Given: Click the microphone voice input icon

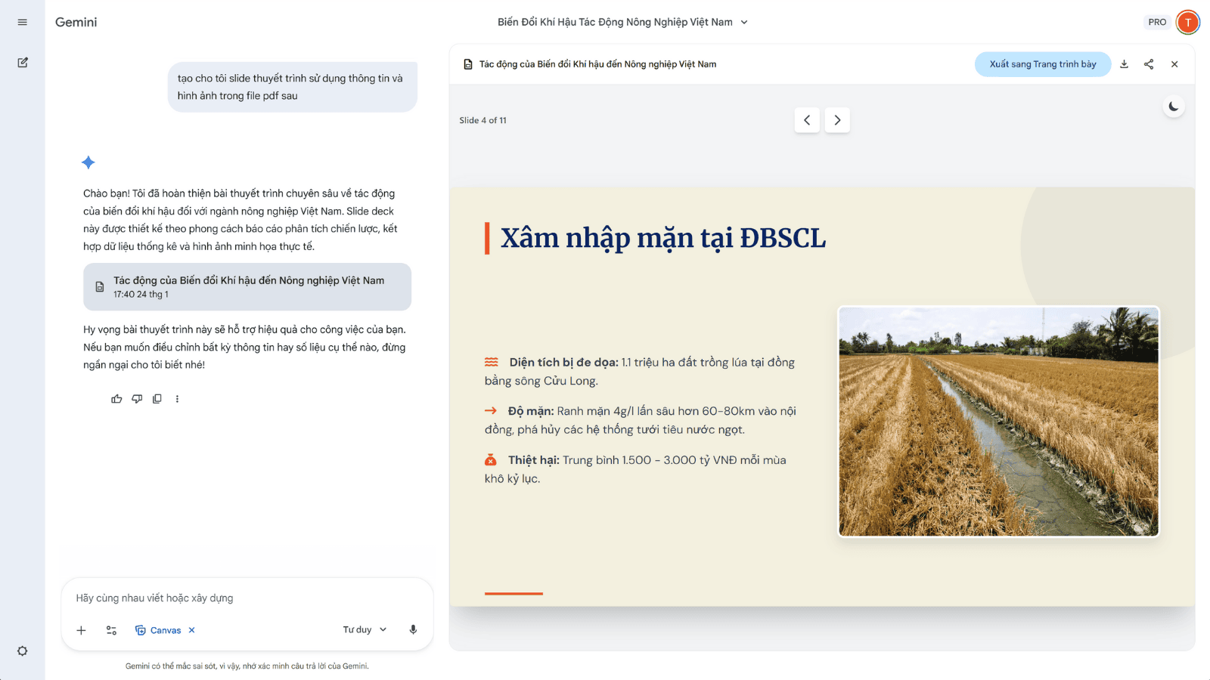Looking at the screenshot, I should (x=413, y=629).
